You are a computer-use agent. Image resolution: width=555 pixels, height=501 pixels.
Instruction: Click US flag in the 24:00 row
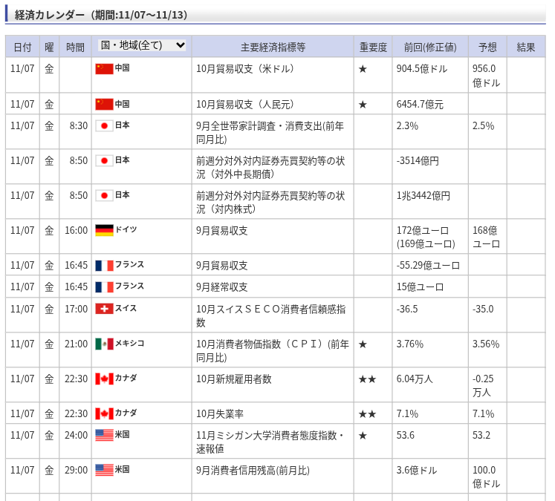tap(104, 435)
